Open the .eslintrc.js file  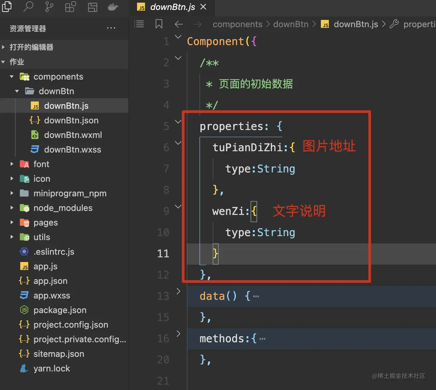[64, 252]
